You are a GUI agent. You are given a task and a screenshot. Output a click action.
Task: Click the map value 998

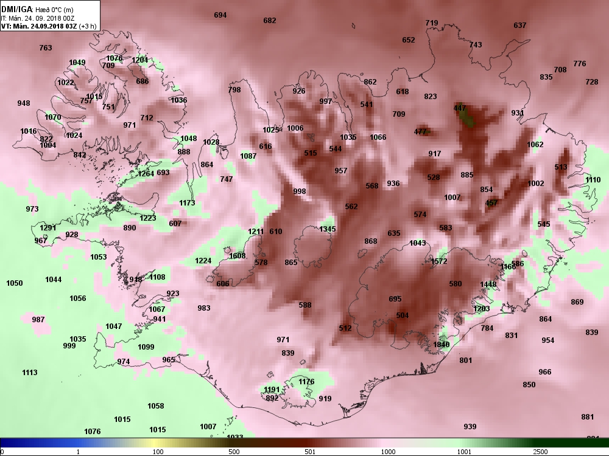pyautogui.click(x=300, y=191)
